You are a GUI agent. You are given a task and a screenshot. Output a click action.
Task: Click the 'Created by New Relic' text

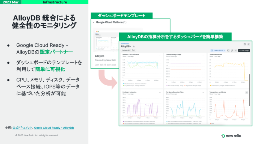coord(105,60)
